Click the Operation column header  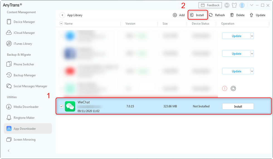point(228,23)
